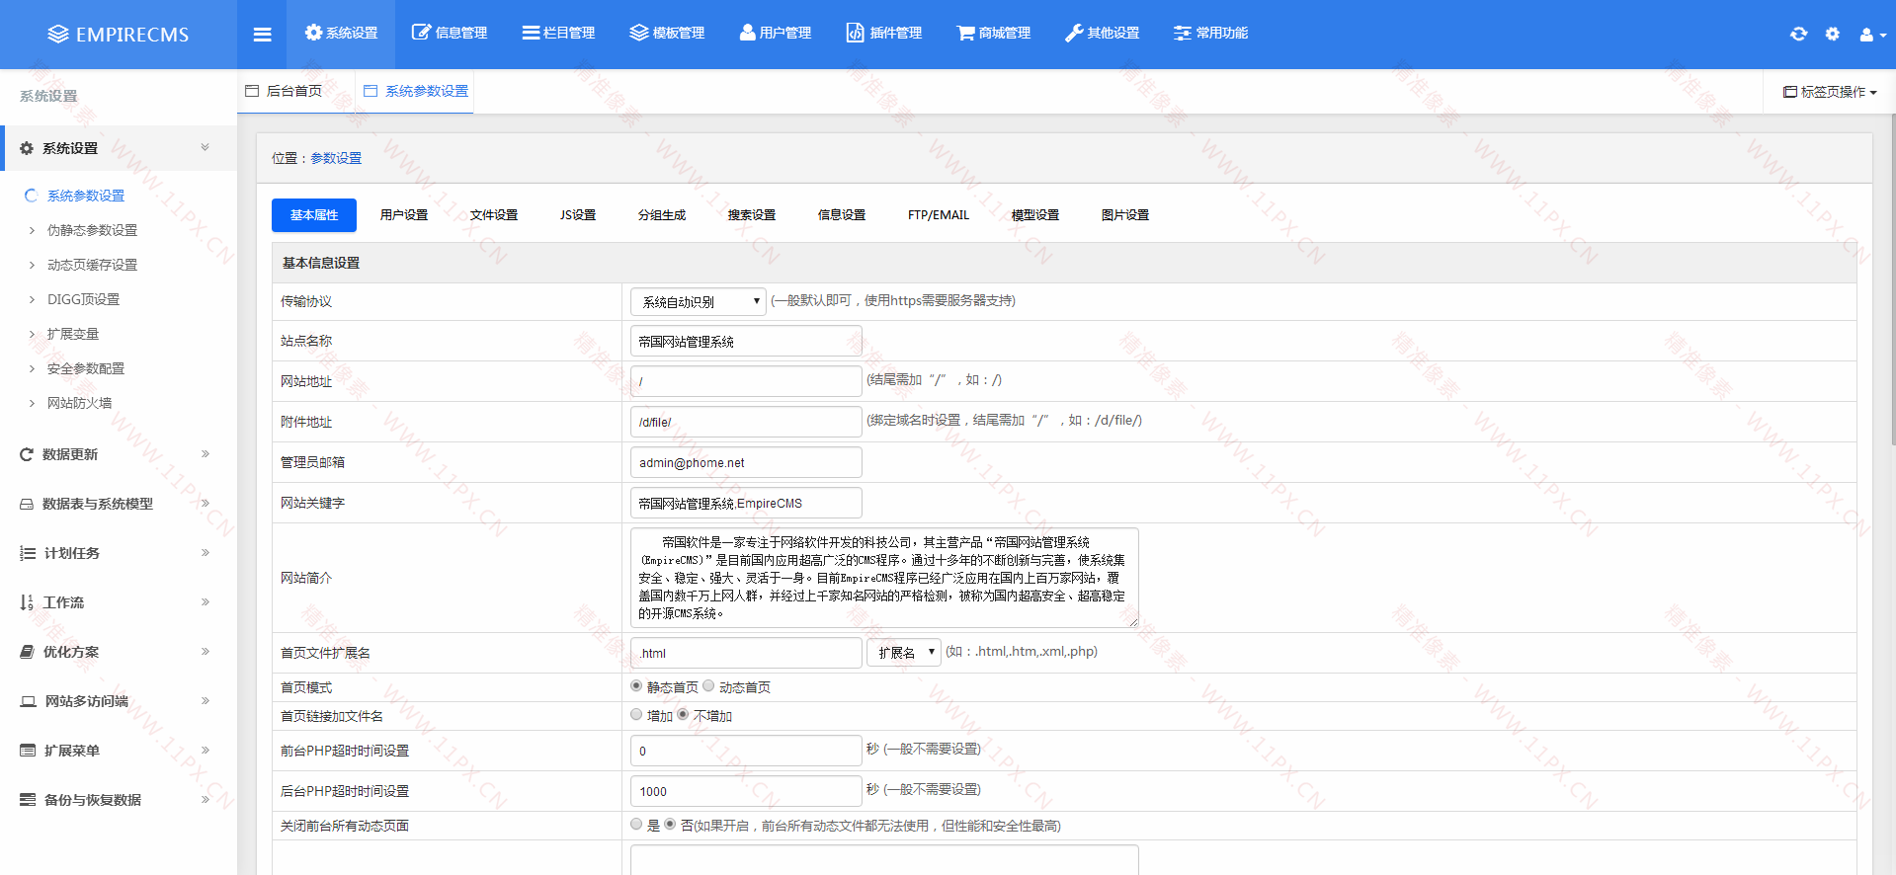Click the icon beside 扩展菜单
Screen dimensions: 1896x875
tap(28, 751)
